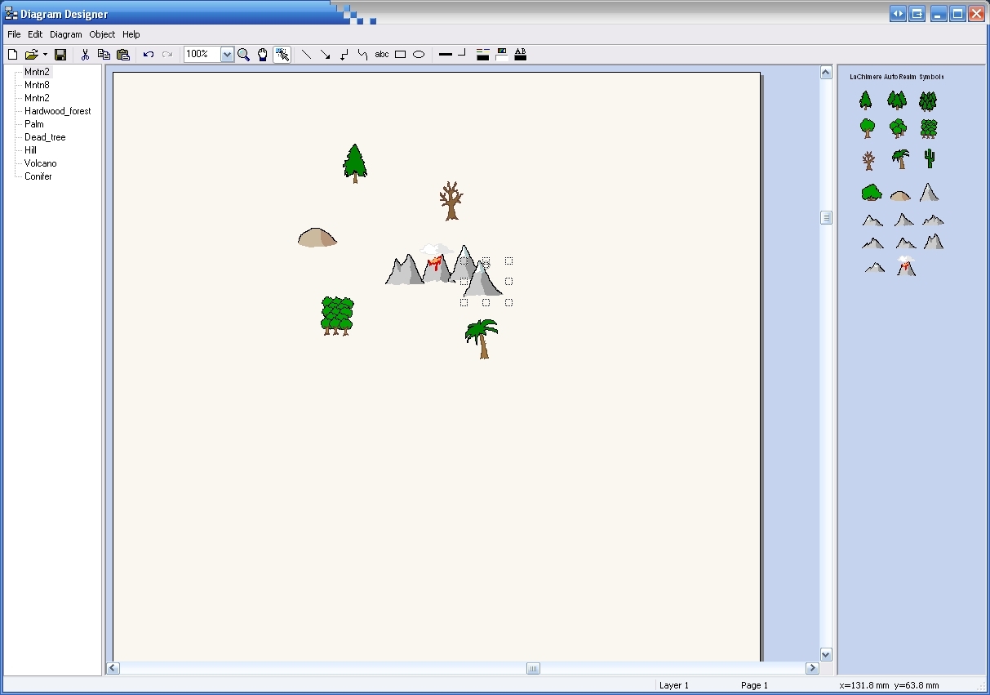Viewport: 990px width, 695px height.
Task: Click the palm tree on canvas
Action: [x=482, y=338]
